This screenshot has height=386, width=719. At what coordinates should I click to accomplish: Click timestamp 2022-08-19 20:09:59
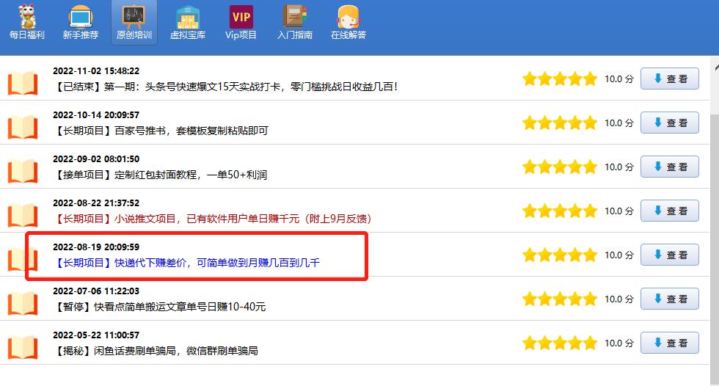[96, 247]
